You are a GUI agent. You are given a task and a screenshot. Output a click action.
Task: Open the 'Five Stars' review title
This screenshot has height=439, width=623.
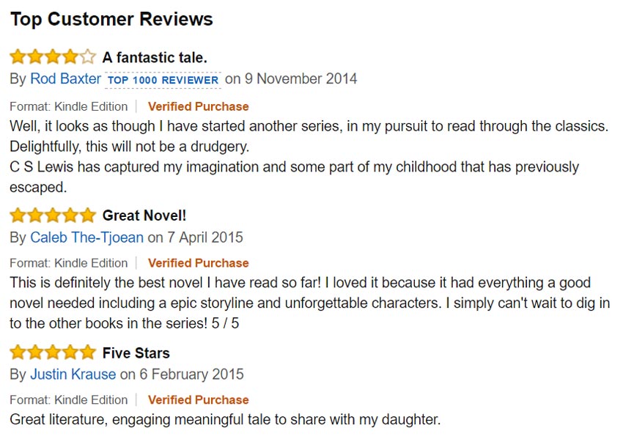(x=136, y=353)
